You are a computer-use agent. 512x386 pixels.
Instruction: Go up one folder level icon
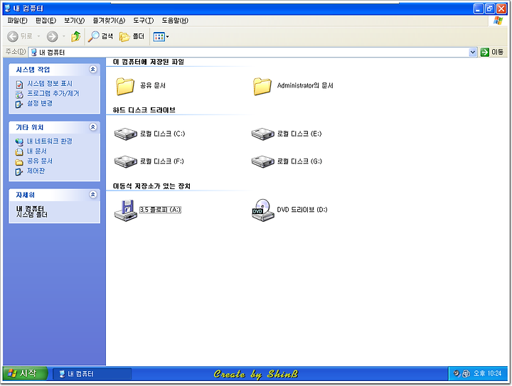click(76, 36)
